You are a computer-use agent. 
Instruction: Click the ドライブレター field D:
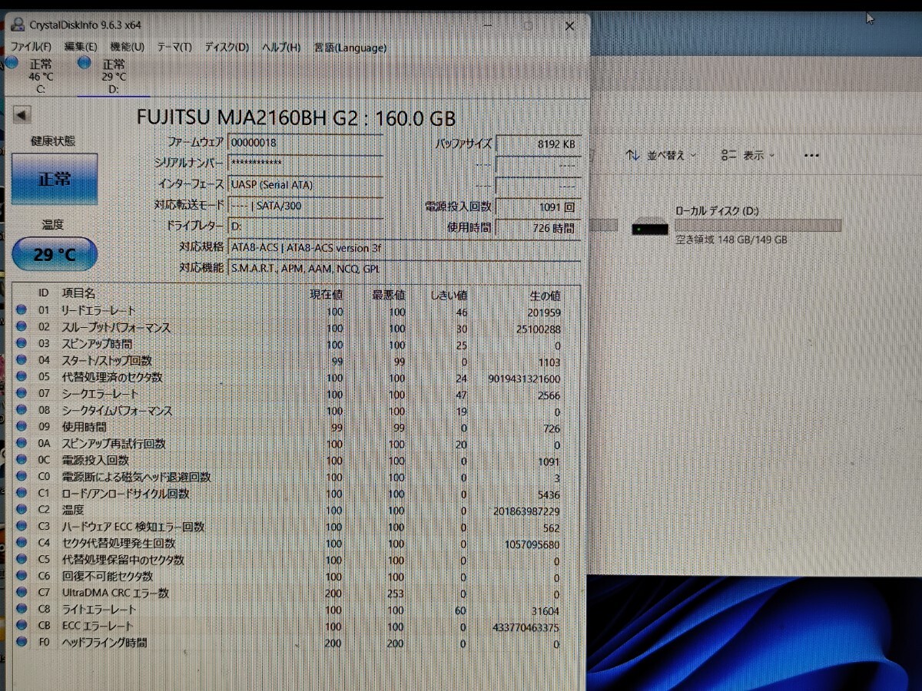coord(305,226)
